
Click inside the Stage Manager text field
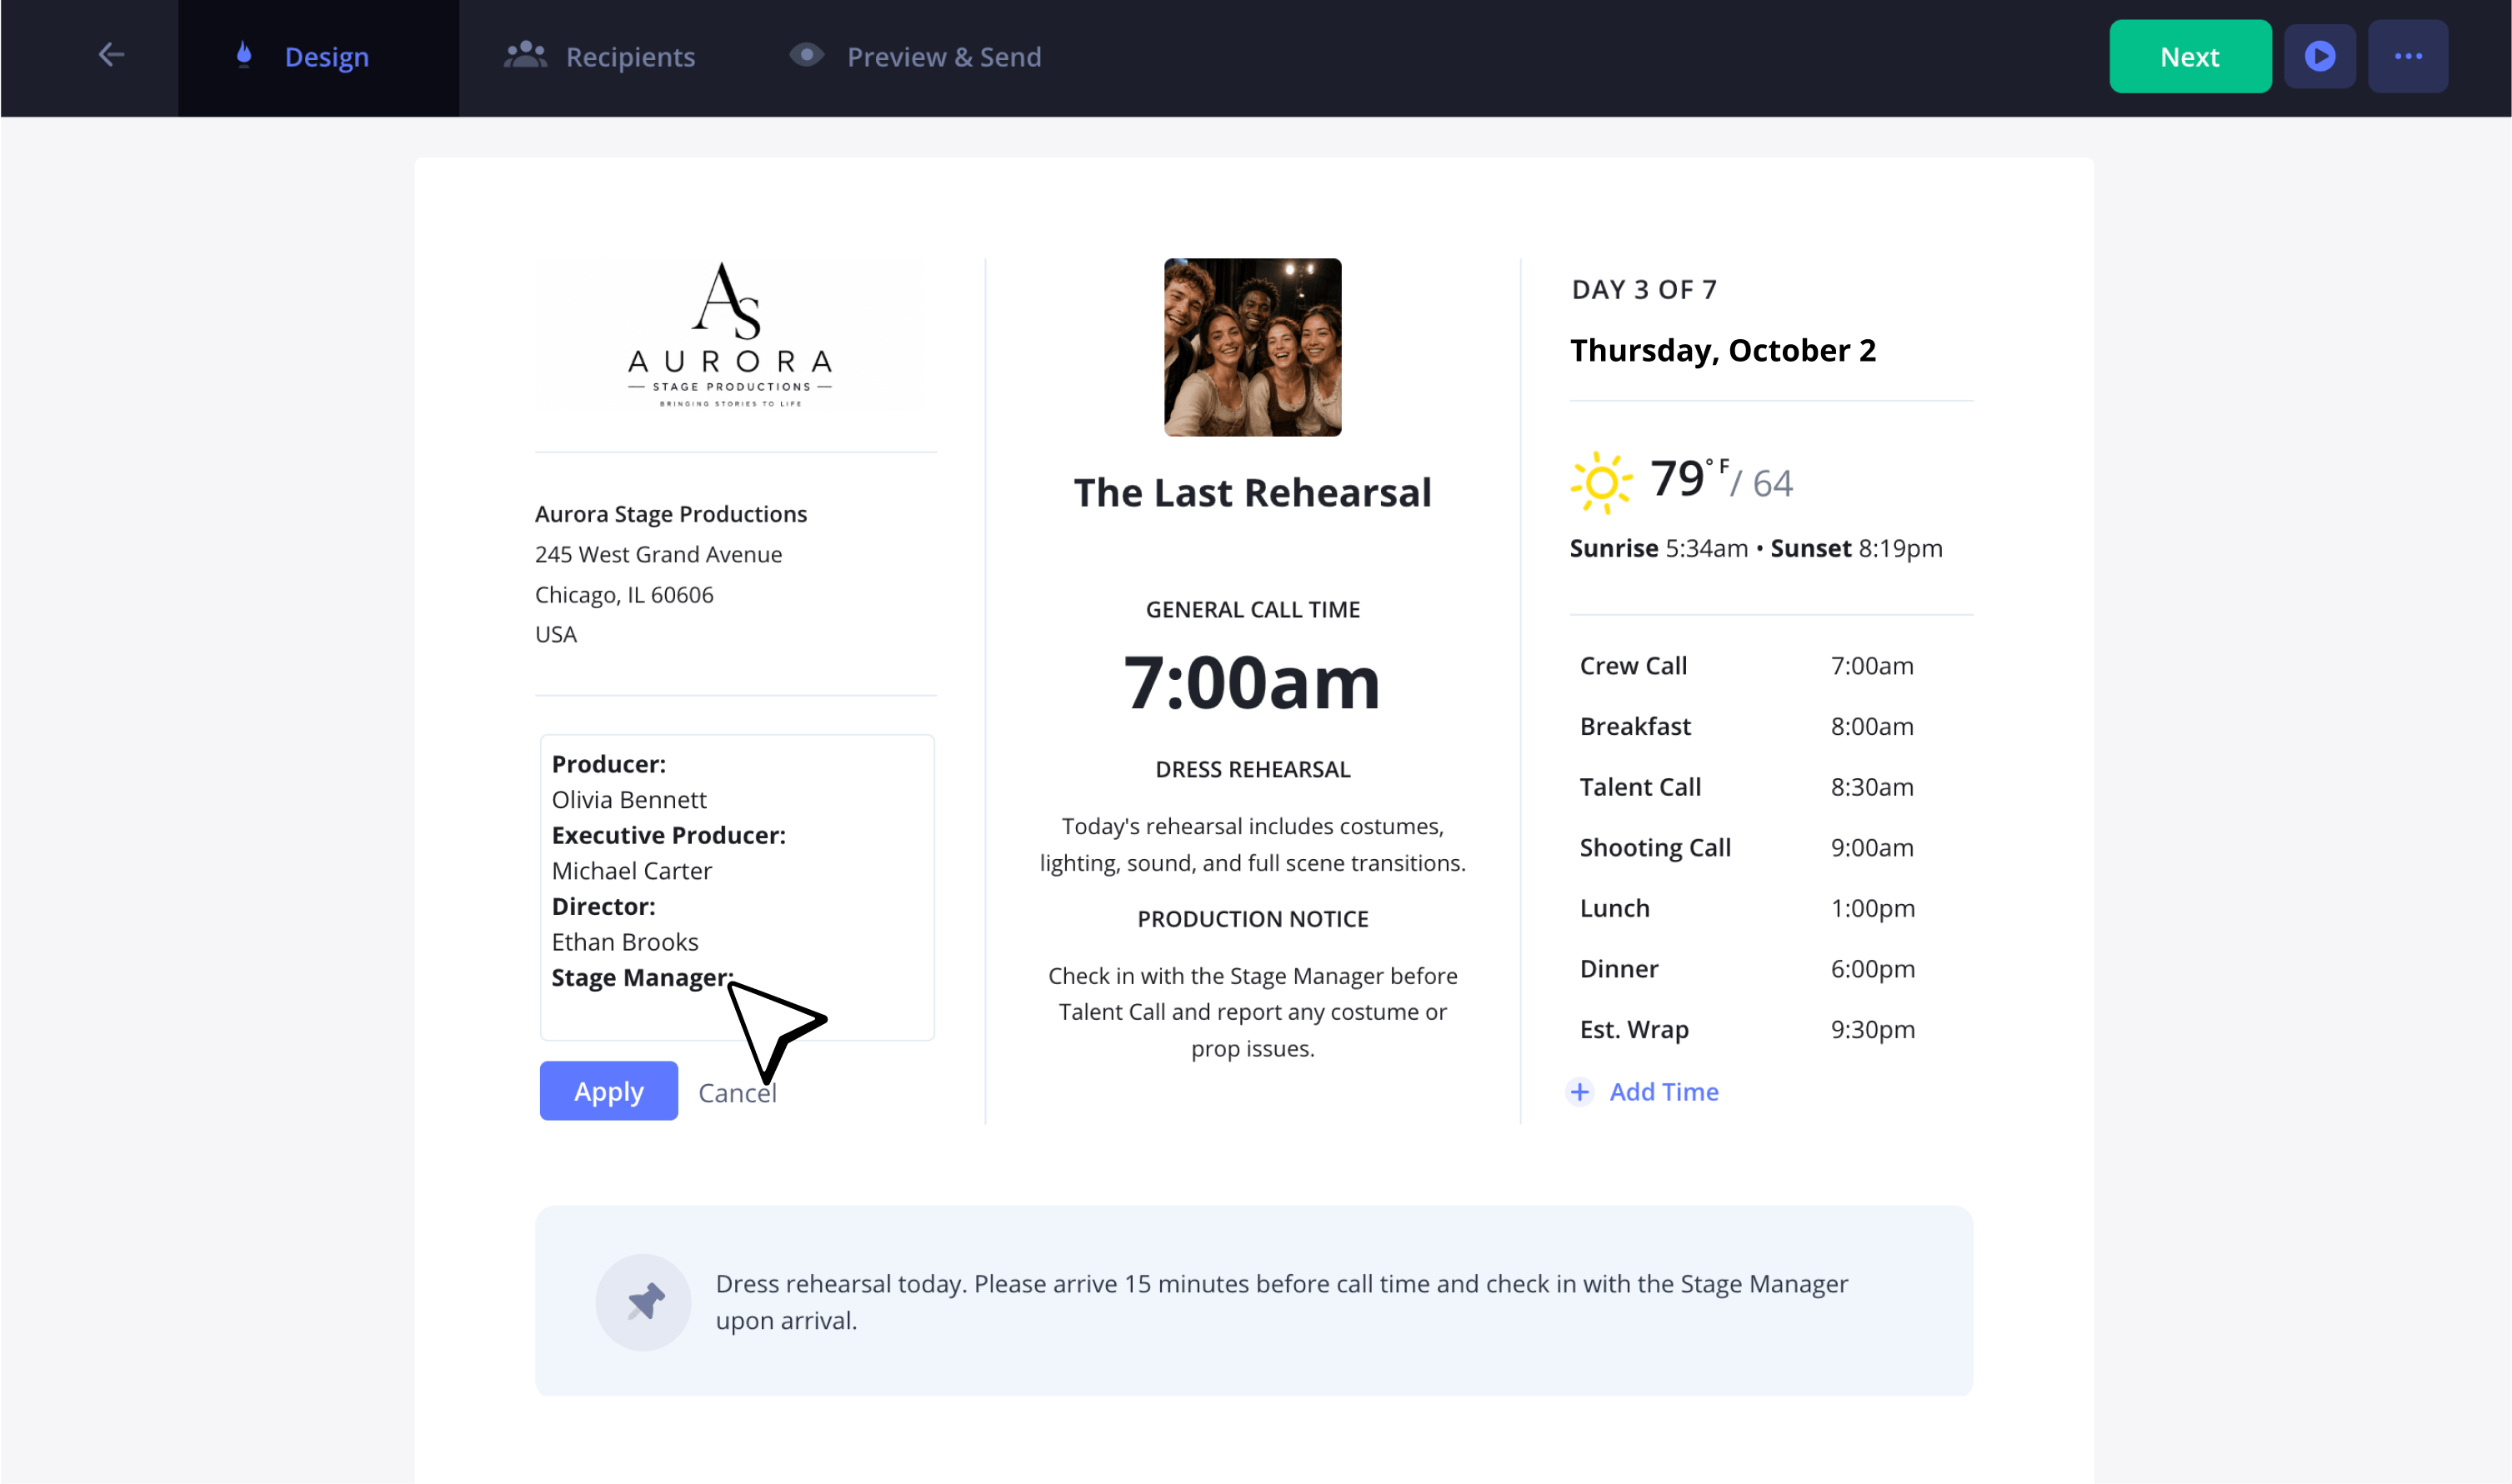coord(737,888)
